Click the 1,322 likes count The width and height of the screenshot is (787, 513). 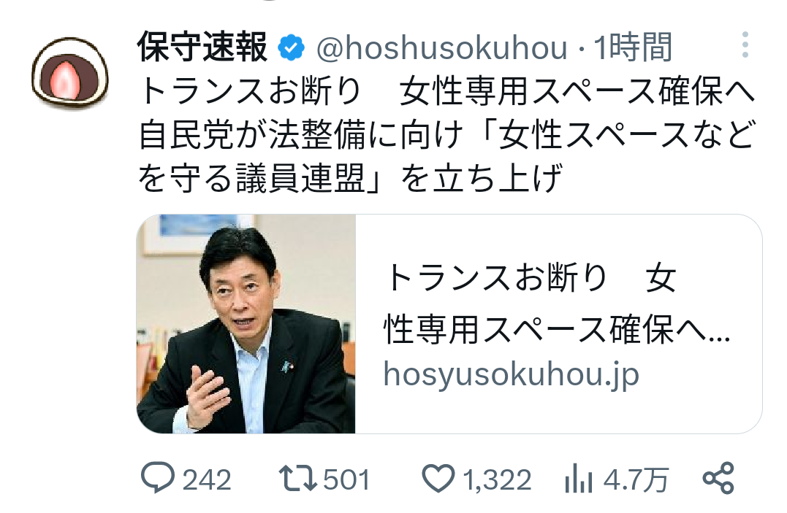click(x=496, y=479)
